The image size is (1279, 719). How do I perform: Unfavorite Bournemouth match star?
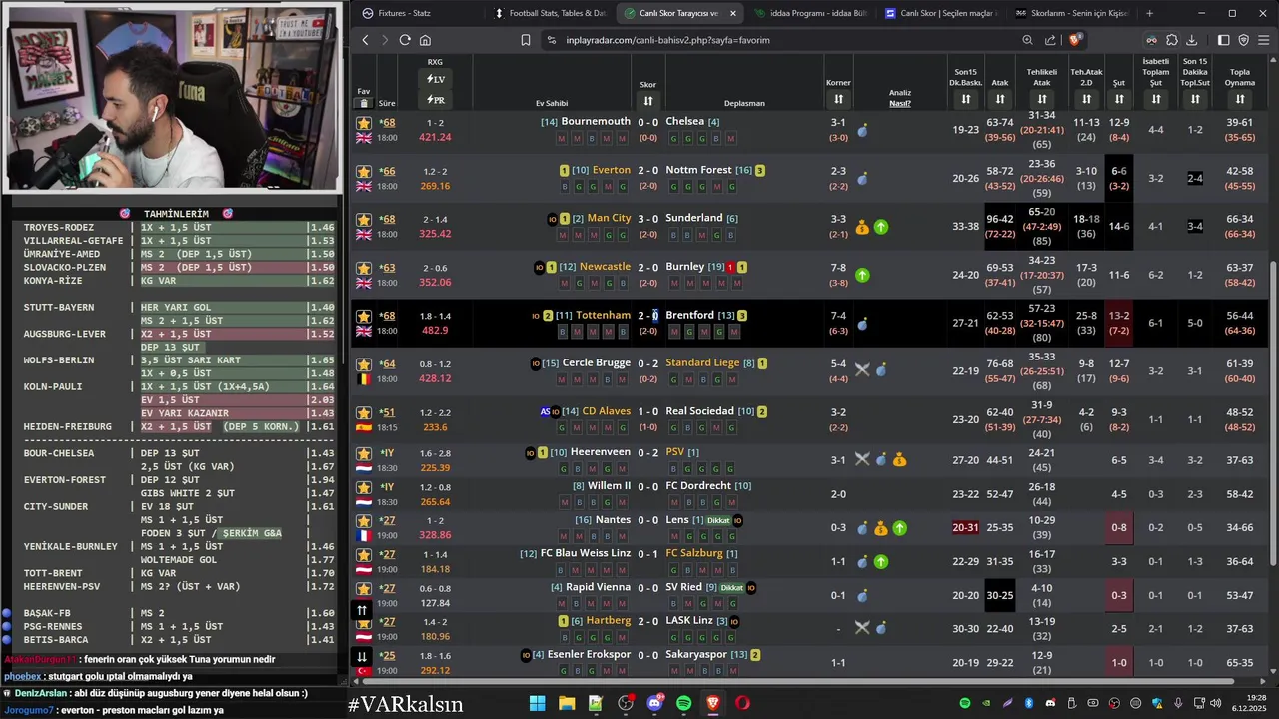point(364,123)
